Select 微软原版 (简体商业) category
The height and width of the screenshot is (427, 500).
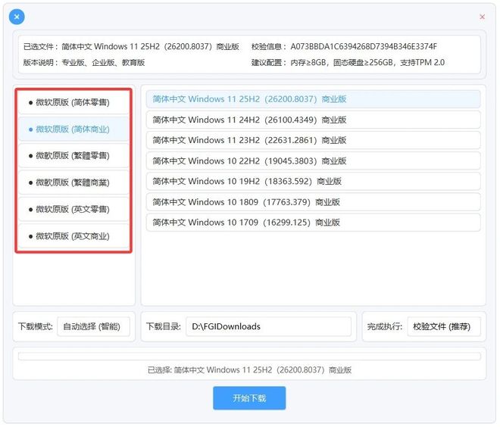point(74,129)
